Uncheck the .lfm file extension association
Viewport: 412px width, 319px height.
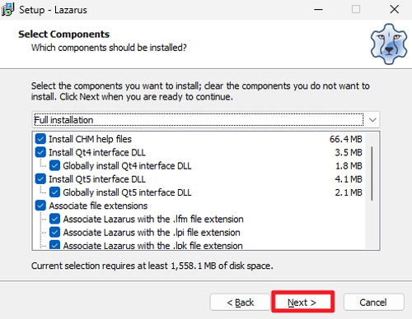click(54, 220)
